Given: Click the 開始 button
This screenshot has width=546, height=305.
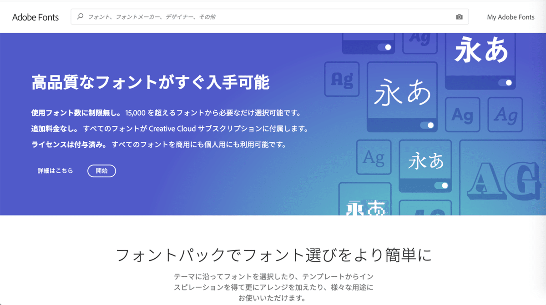Looking at the screenshot, I should tap(102, 171).
